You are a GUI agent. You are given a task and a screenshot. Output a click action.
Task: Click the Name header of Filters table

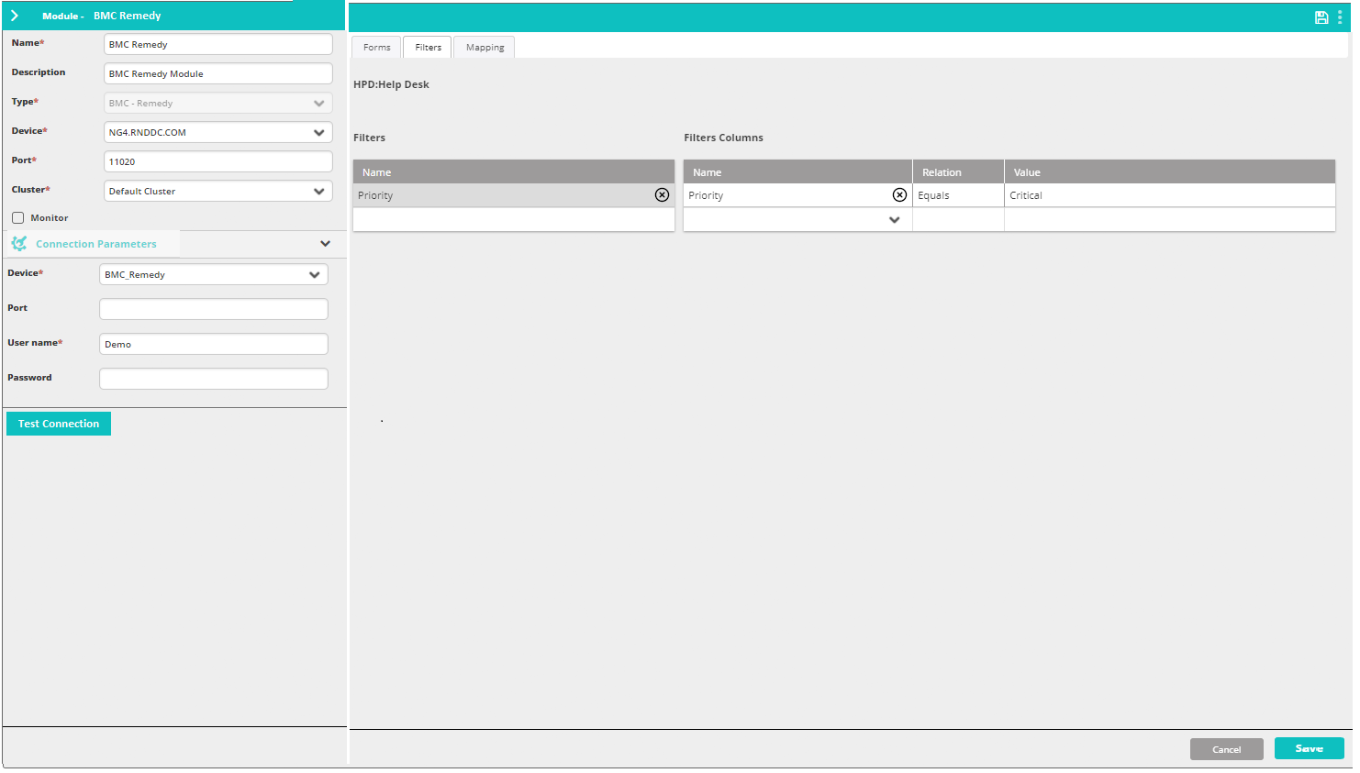coord(514,172)
